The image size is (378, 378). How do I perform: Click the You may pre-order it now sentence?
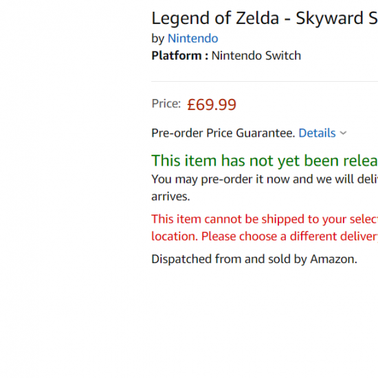pyautogui.click(x=265, y=179)
